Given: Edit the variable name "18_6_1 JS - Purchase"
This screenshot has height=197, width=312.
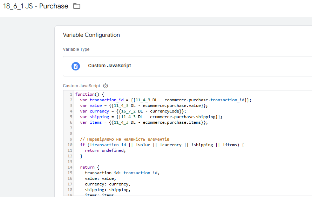Looking at the screenshot, I should tap(35, 6).
